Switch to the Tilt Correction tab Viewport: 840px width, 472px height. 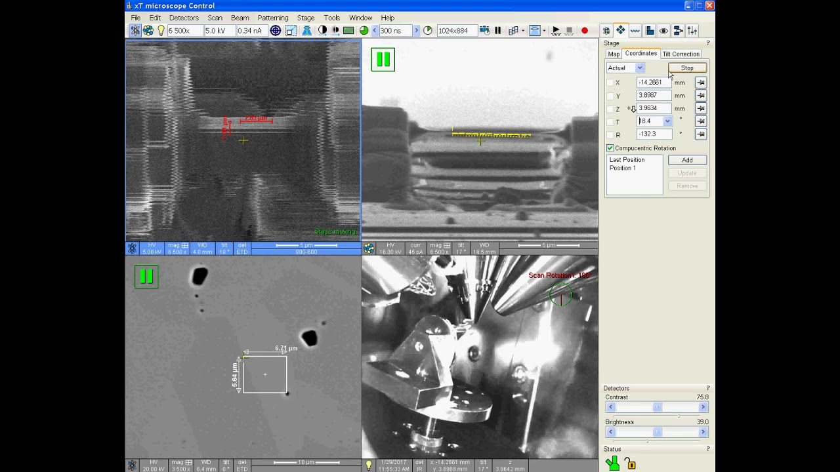[681, 54]
